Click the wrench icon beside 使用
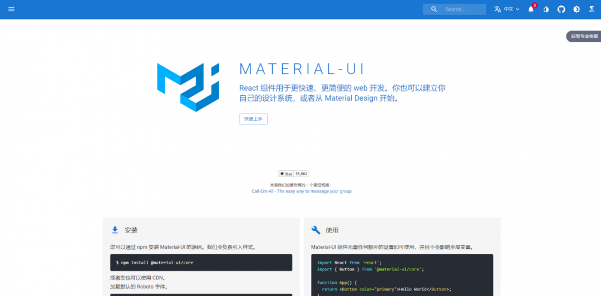The width and height of the screenshot is (601, 296). pyautogui.click(x=316, y=230)
